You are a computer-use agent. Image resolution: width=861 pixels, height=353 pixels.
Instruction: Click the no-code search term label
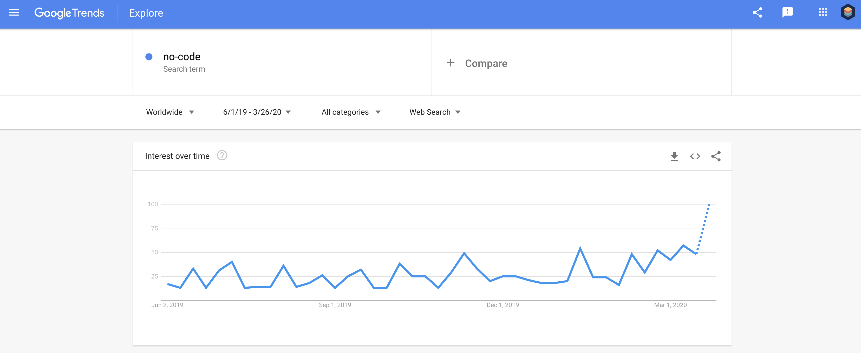pos(182,57)
